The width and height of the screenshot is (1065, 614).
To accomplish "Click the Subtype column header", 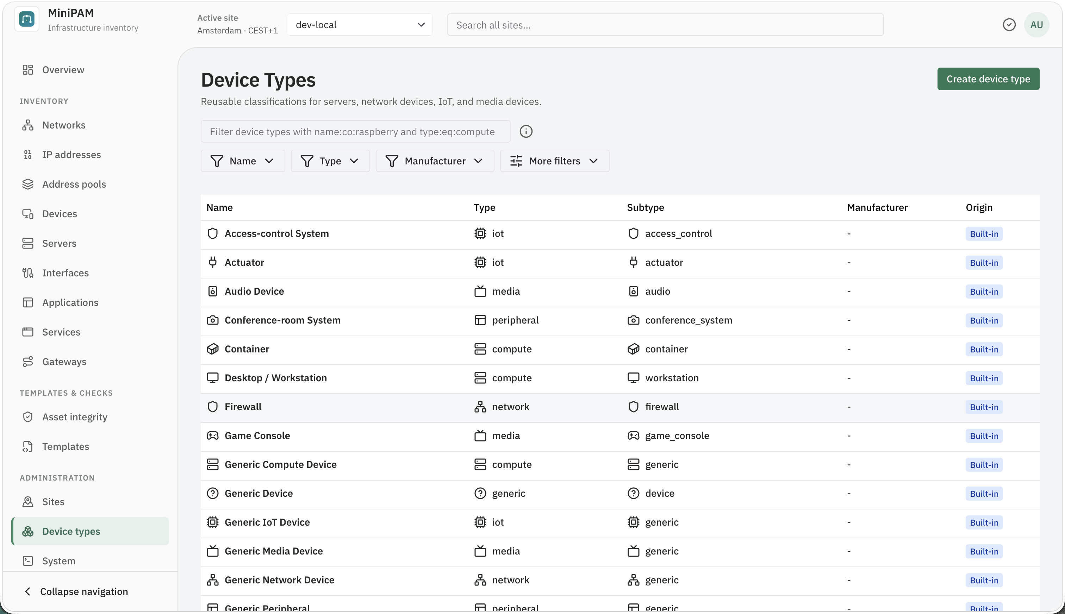I will [x=645, y=207].
